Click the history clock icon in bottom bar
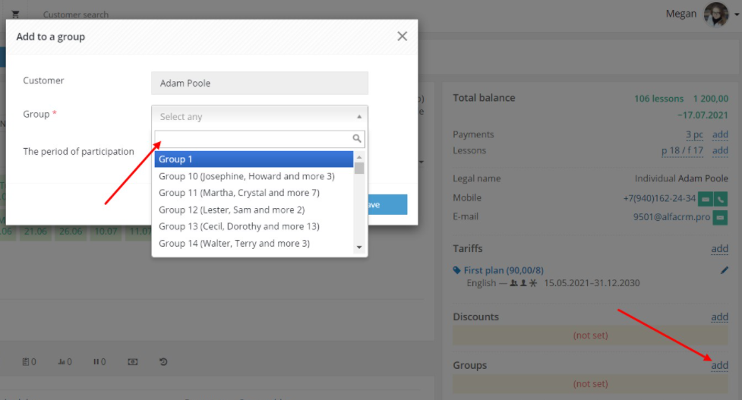Image resolution: width=742 pixels, height=400 pixels. pyautogui.click(x=163, y=362)
